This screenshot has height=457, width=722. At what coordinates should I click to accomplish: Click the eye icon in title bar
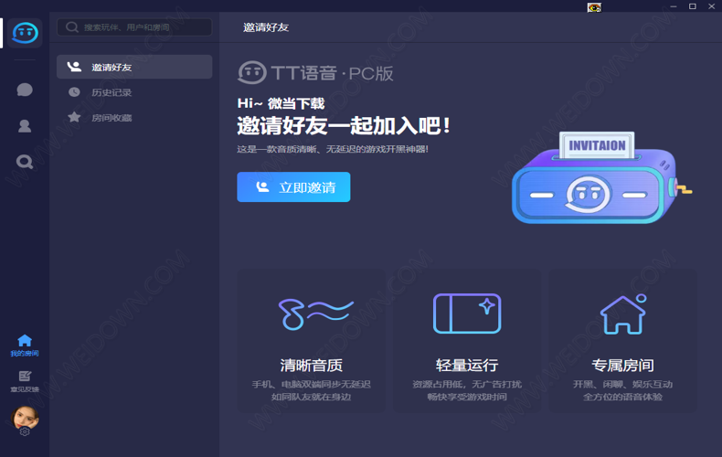pos(594,7)
